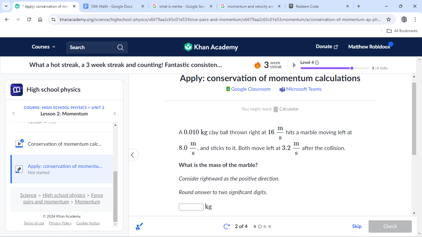Open the All Bookmarks folder
422x237 pixels.
click(x=402, y=31)
